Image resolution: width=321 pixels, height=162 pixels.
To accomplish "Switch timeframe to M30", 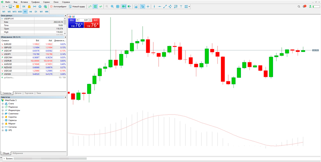I will [x=20, y=12].
